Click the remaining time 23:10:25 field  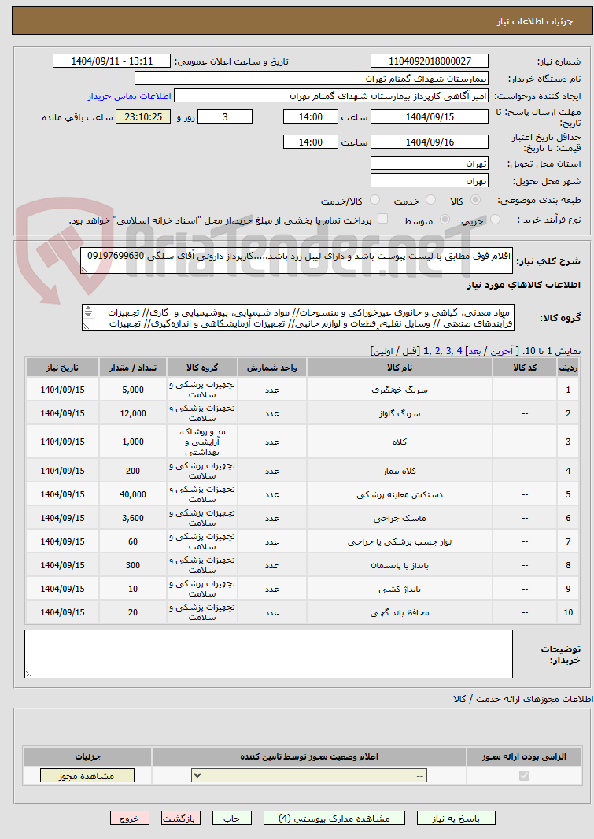tap(142, 116)
